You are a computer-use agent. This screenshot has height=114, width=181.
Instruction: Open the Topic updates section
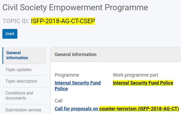(x=18, y=70)
